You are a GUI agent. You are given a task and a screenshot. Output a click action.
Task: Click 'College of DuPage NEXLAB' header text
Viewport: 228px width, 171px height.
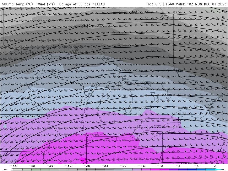point(82,4)
